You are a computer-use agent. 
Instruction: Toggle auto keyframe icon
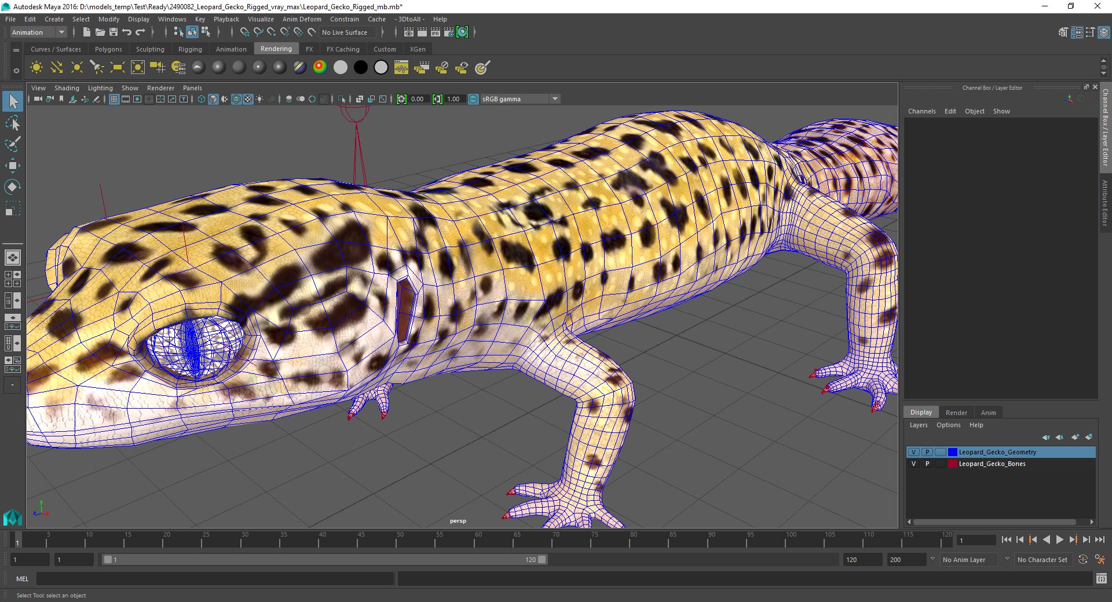(1082, 560)
